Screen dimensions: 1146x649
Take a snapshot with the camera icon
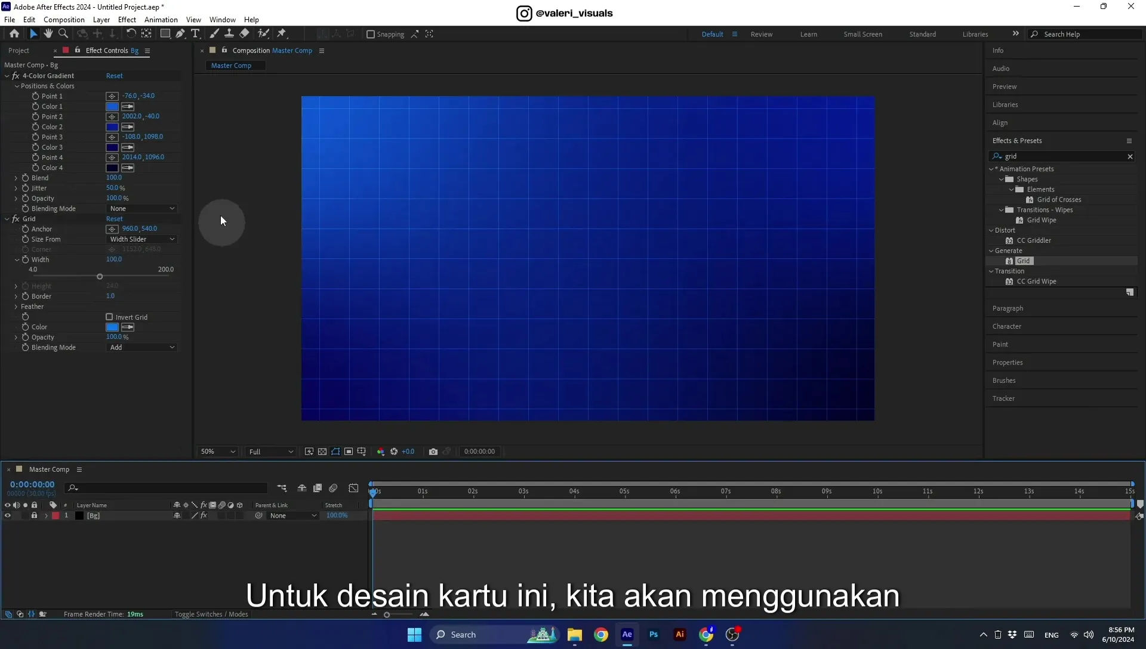click(433, 452)
